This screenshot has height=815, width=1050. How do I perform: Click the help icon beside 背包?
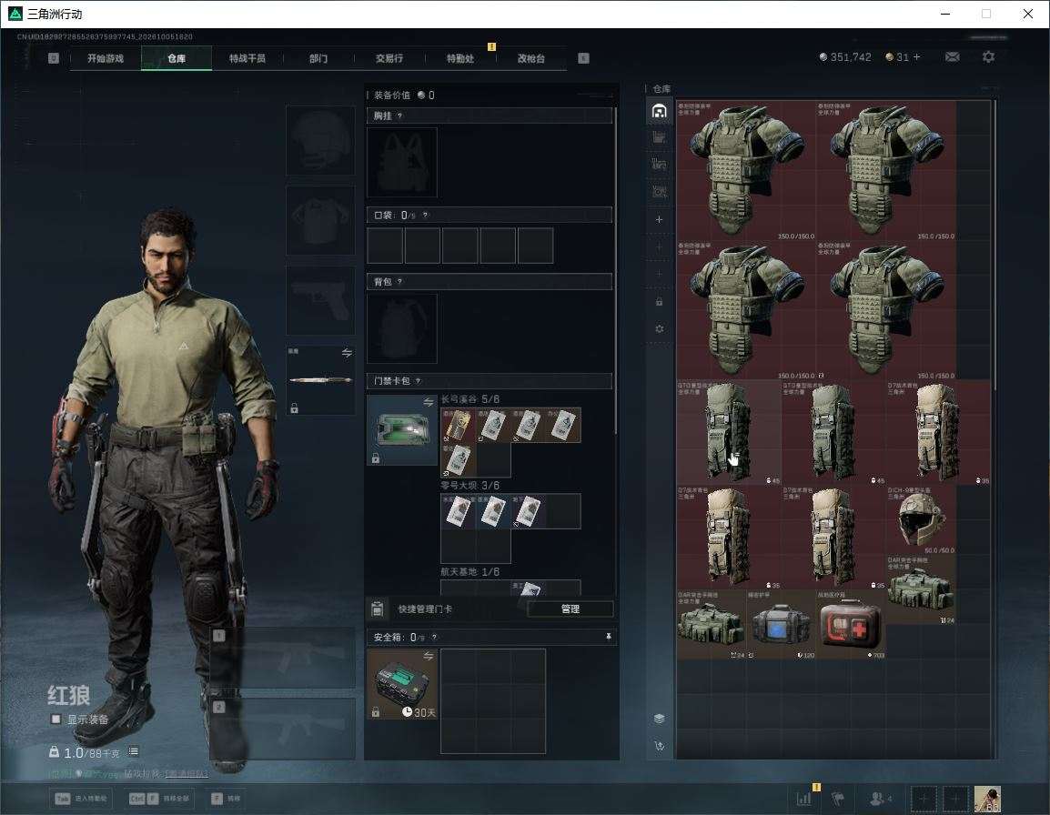click(x=399, y=282)
